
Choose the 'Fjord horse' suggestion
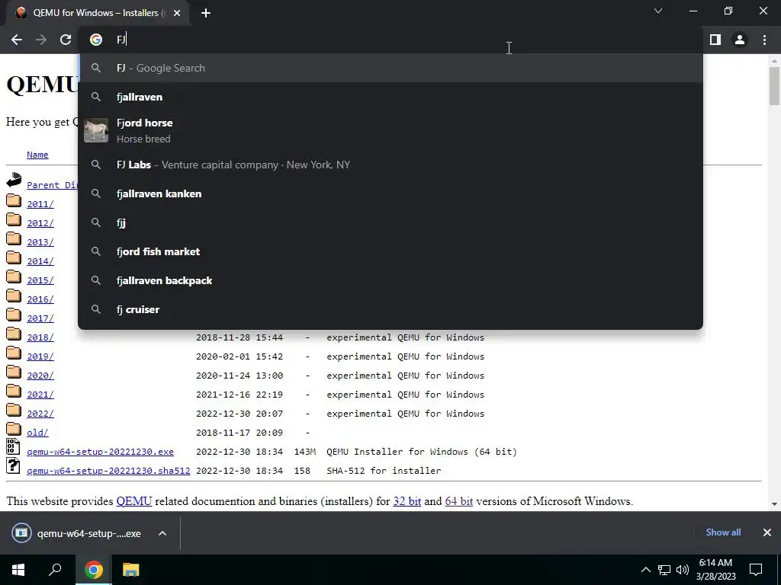[x=390, y=130]
